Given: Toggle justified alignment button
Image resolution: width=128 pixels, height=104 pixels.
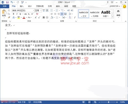Looking at the screenshot, I should pyautogui.click(x=62, y=14).
